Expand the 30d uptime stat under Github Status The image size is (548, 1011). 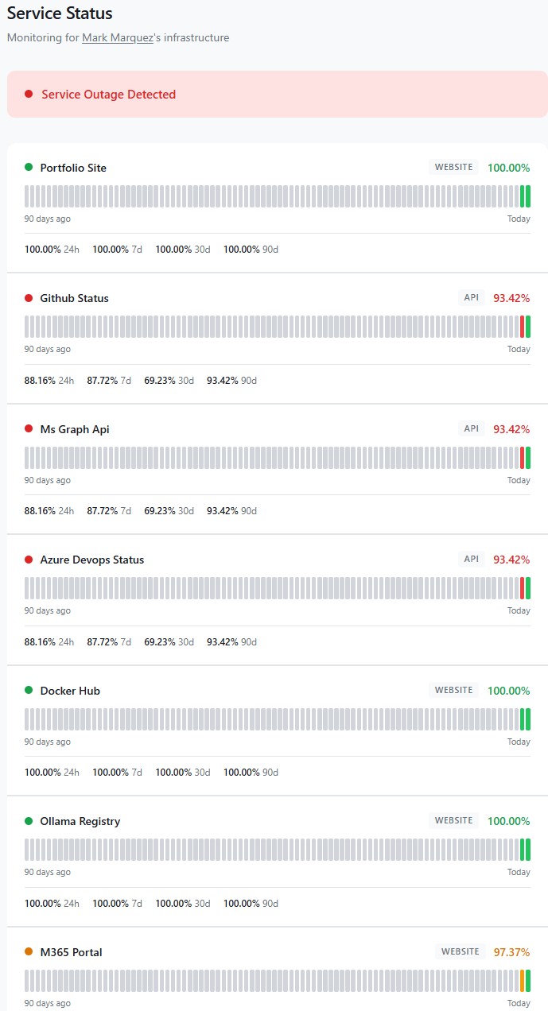[x=168, y=381]
